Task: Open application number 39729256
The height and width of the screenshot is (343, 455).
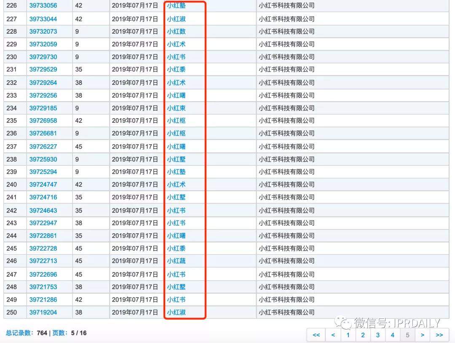Action: (43, 95)
